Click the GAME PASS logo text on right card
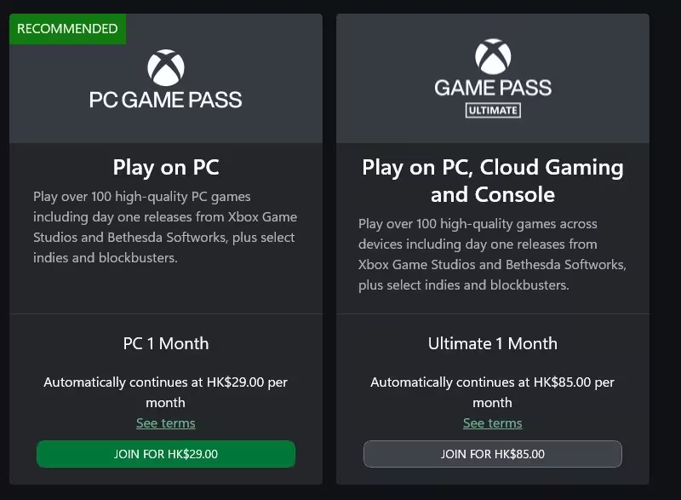Viewport: 681px width, 500px height. click(493, 88)
